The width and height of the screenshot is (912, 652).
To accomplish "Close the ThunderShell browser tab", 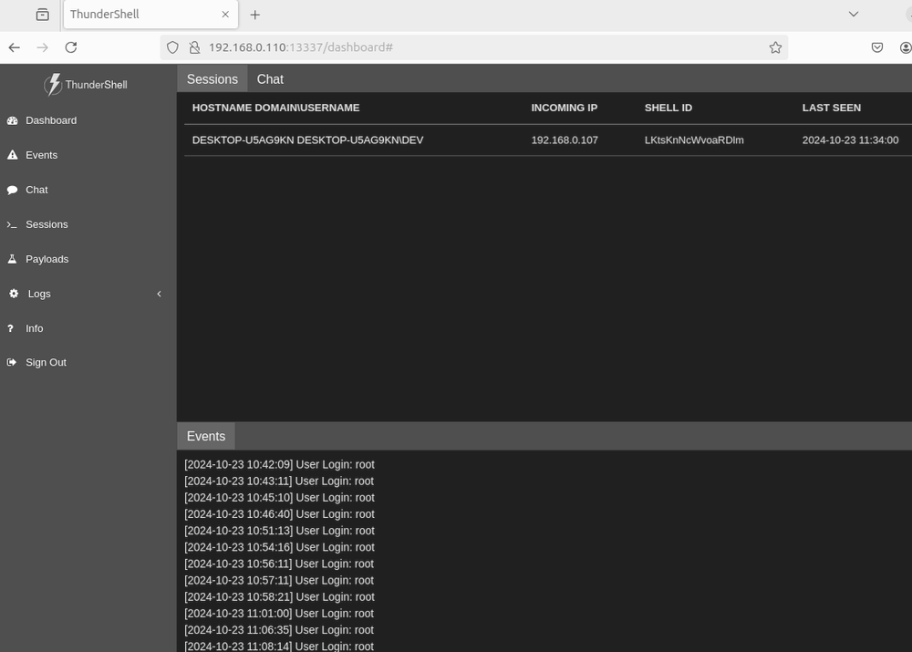I will (x=225, y=15).
